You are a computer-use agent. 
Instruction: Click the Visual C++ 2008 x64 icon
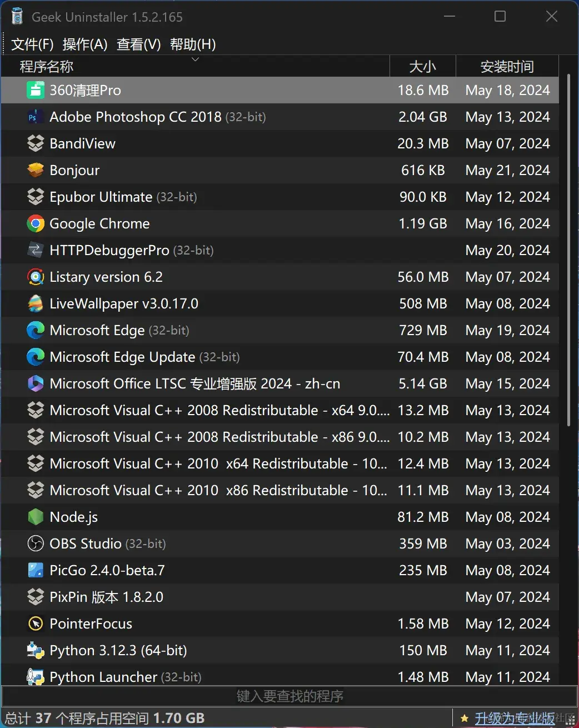[x=36, y=410]
